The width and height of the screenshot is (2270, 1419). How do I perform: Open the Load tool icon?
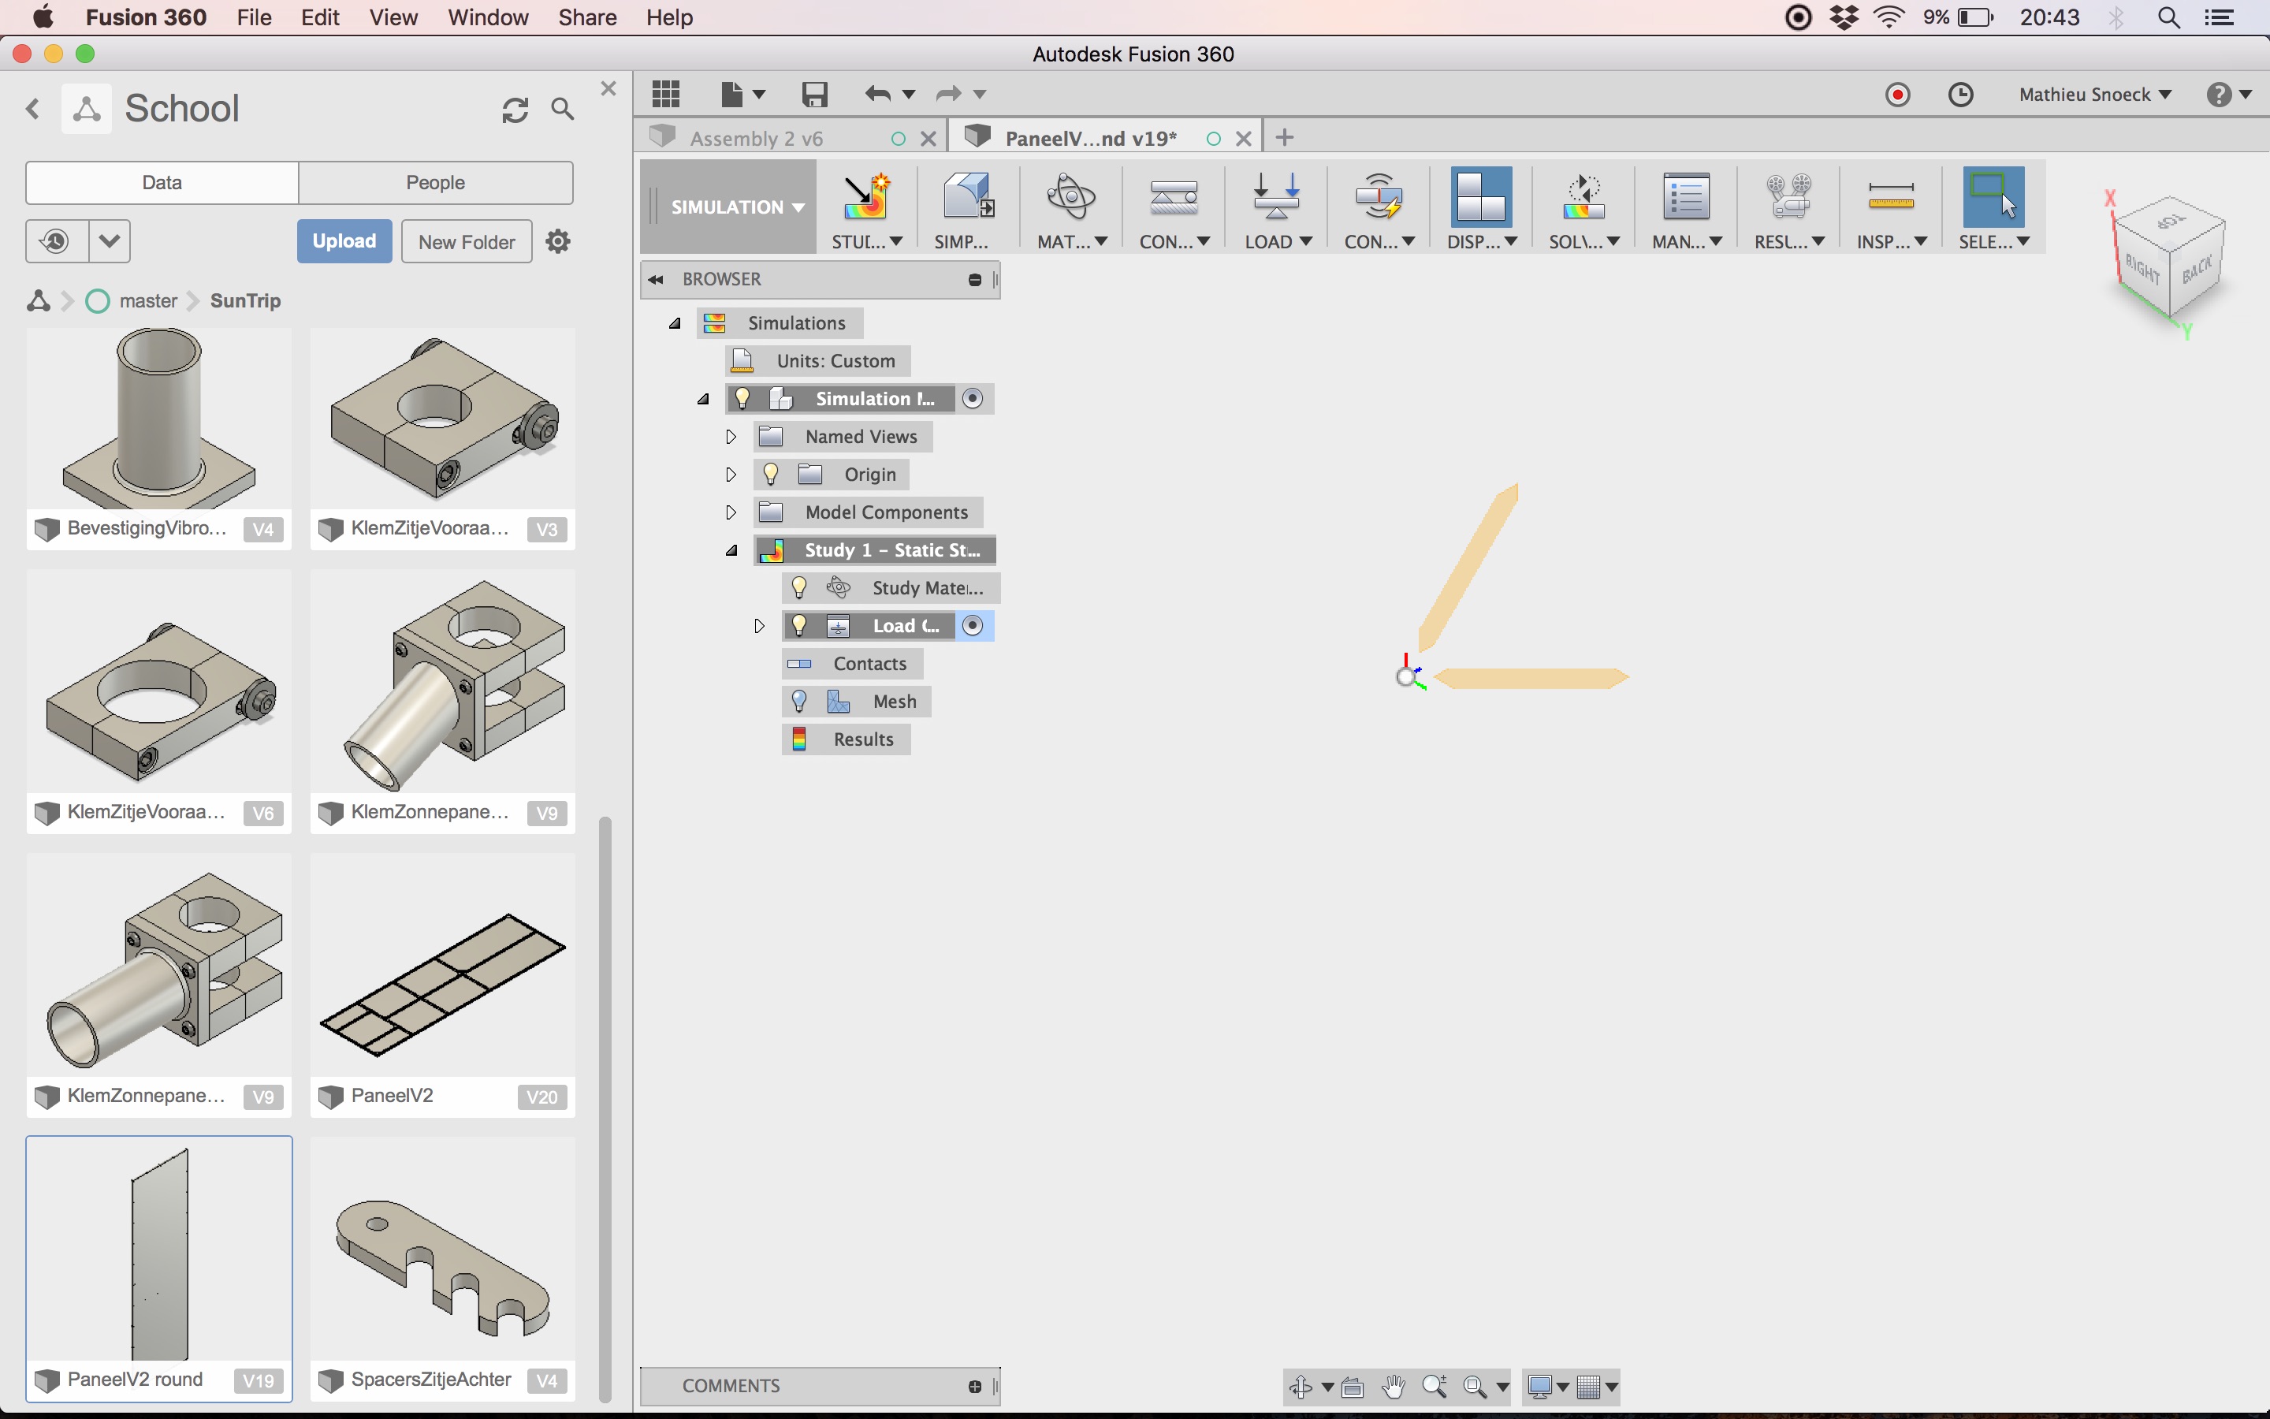(x=1276, y=197)
